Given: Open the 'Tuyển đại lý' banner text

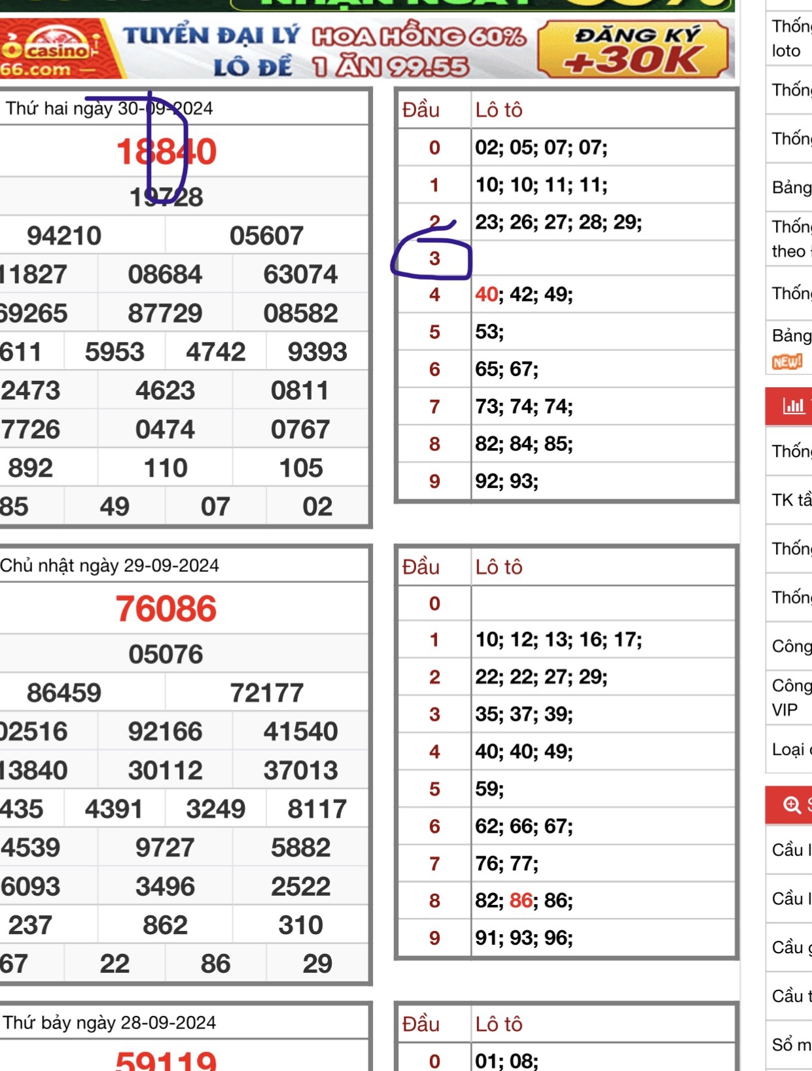Looking at the screenshot, I should click(211, 36).
